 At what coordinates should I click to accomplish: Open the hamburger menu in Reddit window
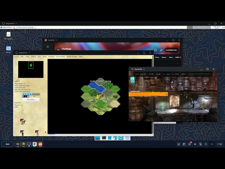(x=48, y=46)
